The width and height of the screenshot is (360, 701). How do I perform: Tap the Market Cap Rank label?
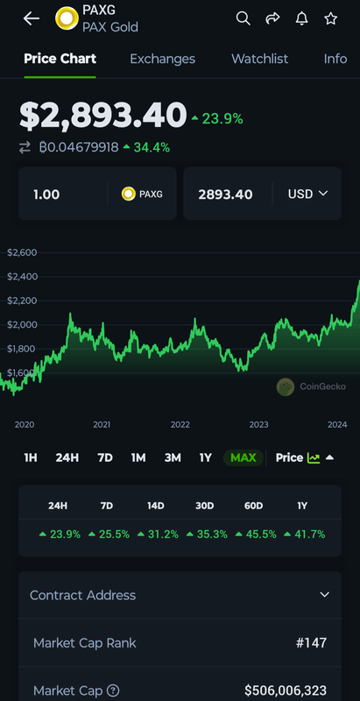(x=85, y=643)
